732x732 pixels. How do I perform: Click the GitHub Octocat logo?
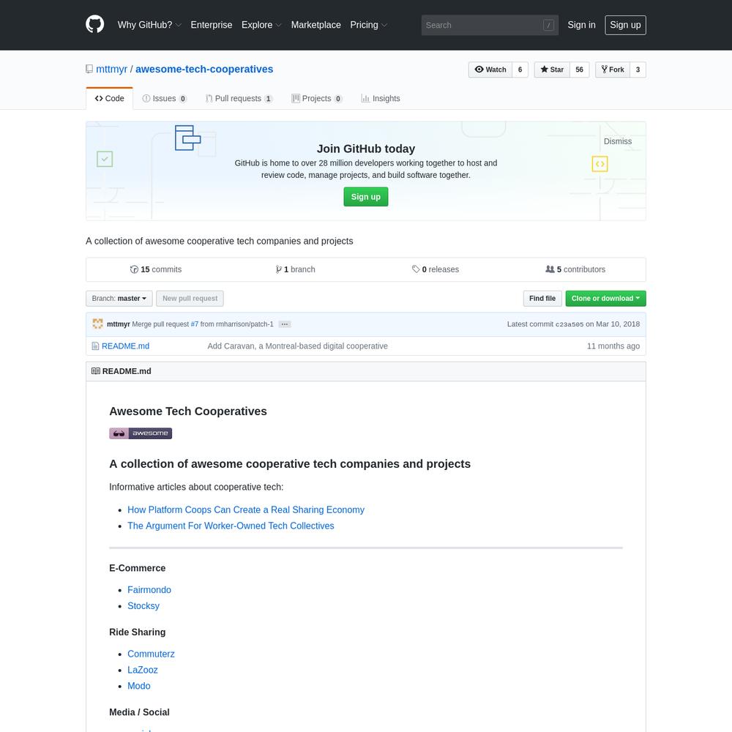(x=94, y=24)
